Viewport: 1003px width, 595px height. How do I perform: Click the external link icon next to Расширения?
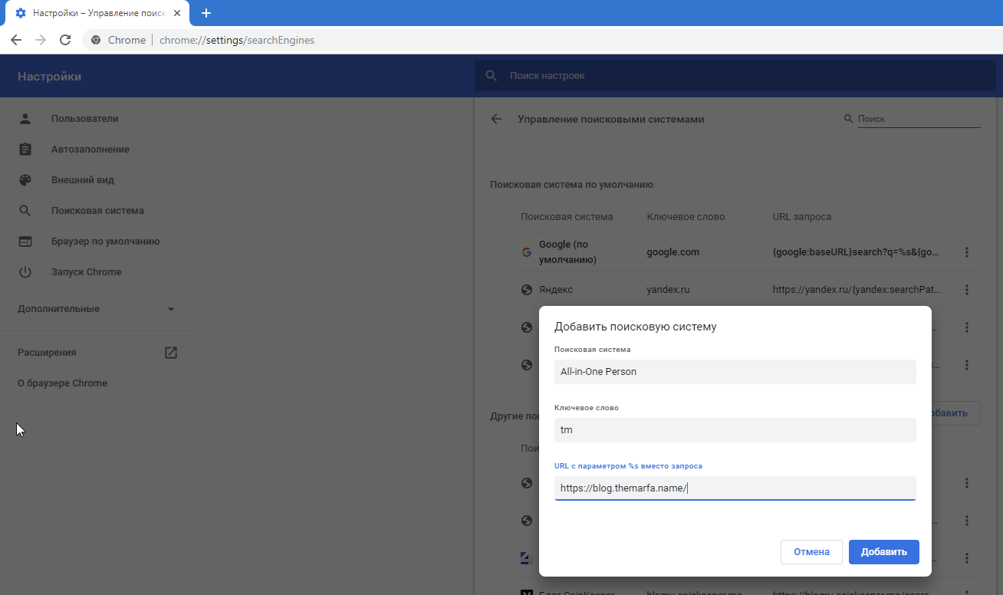tap(171, 353)
